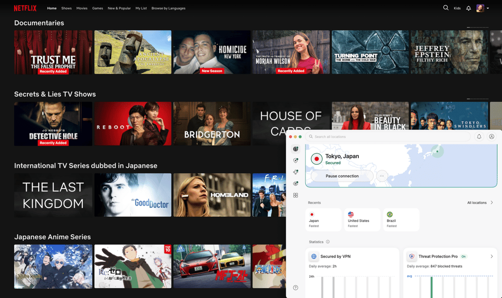This screenshot has width=502, height=298.
Task: Open the Shows menu item
Action: [67, 8]
